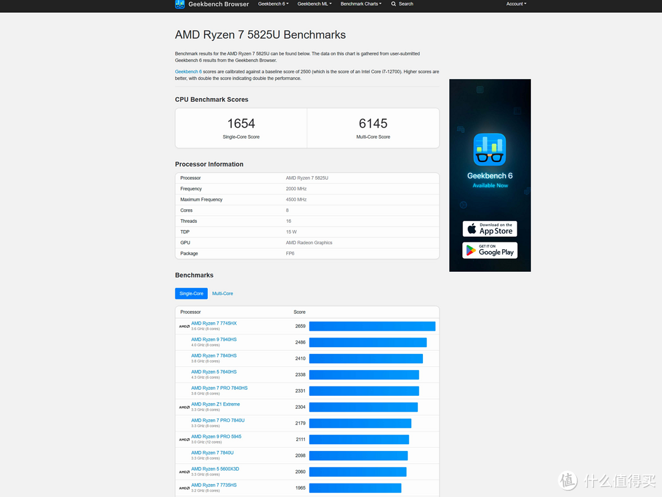The image size is (662, 497).
Task: Click the Geekbench 6 app icon in the ad
Action: (x=490, y=150)
